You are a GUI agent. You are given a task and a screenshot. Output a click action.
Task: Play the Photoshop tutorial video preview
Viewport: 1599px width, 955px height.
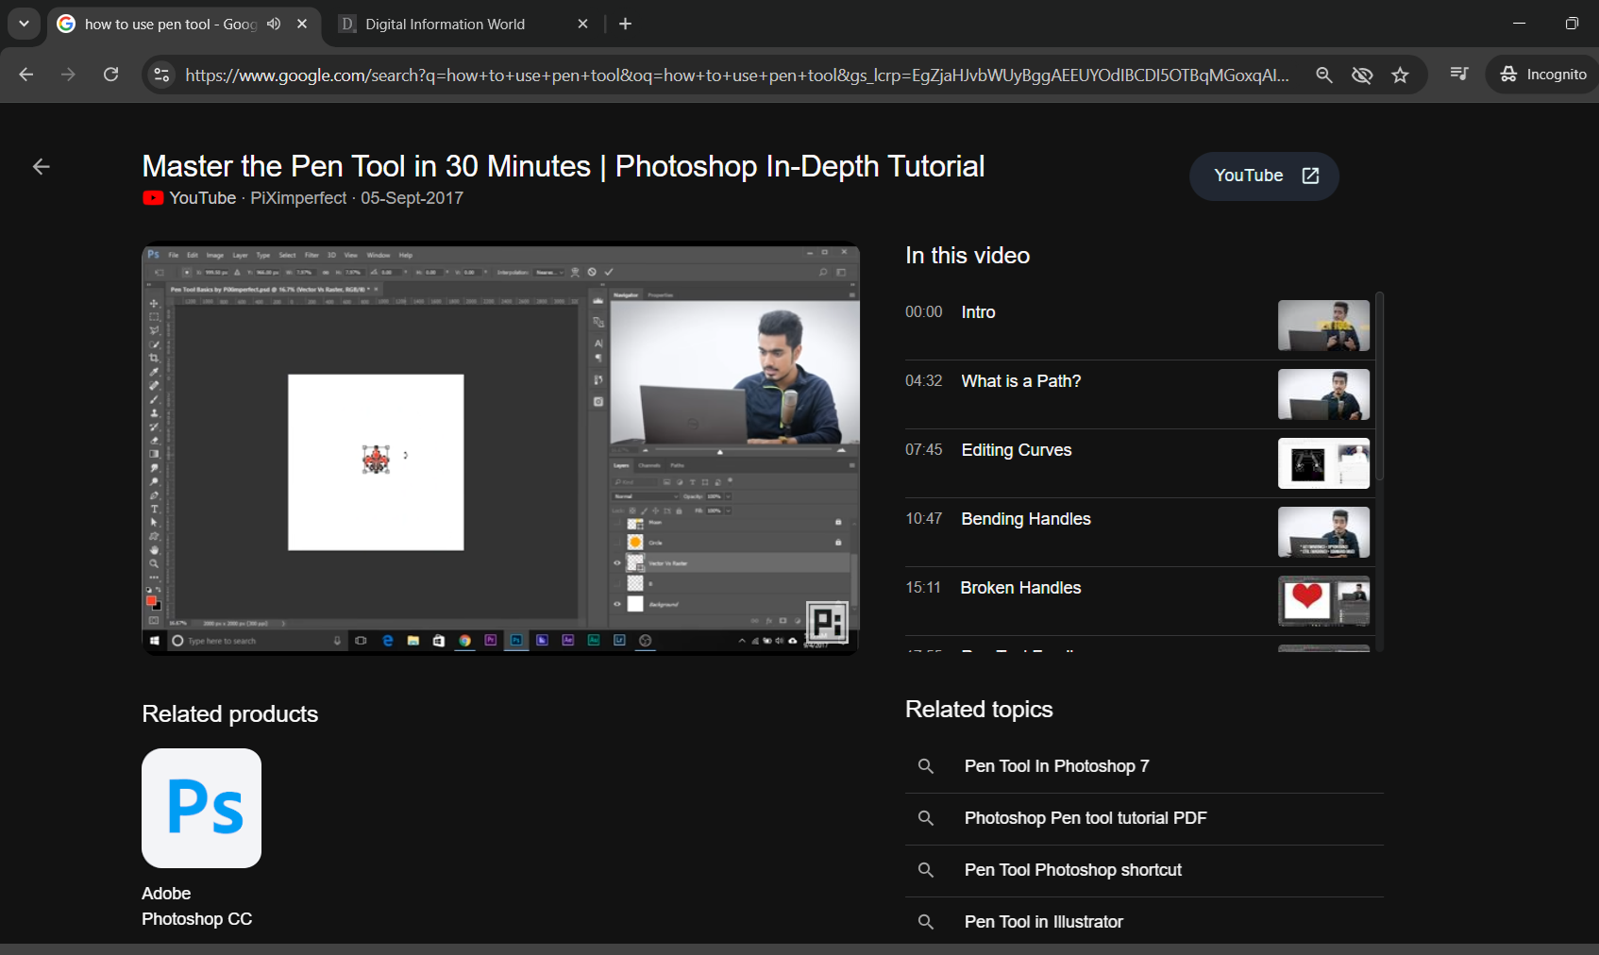tap(500, 448)
